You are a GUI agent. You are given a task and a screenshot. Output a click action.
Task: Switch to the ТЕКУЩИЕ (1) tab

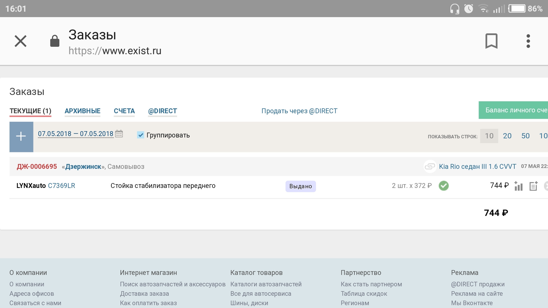[31, 111]
